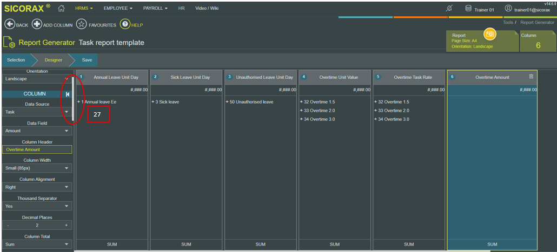Screen dimensions: 557x252
Task: Open the Column Alignment Right dropdown
Action: [37, 187]
